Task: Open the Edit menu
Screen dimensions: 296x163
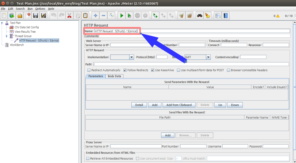Action: (x=11, y=9)
